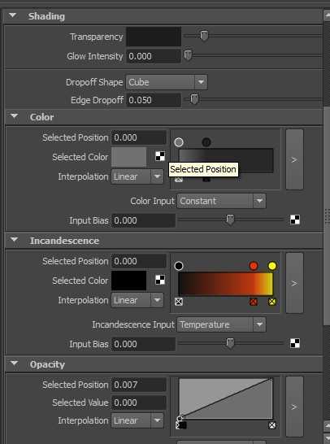The height and width of the screenshot is (444, 330).
Task: Collapse the Incandescence section
Action: 14,240
